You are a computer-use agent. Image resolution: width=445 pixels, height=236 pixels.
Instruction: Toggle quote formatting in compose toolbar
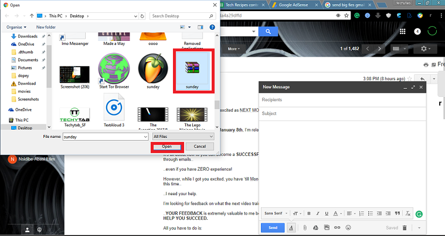point(398,213)
